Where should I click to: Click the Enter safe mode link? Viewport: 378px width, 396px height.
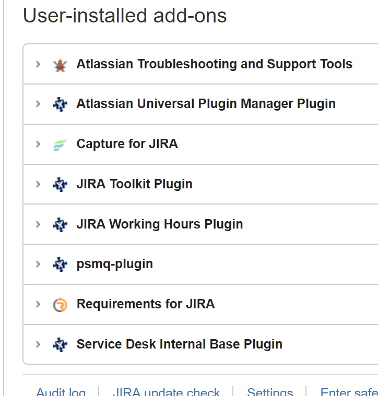click(349, 392)
